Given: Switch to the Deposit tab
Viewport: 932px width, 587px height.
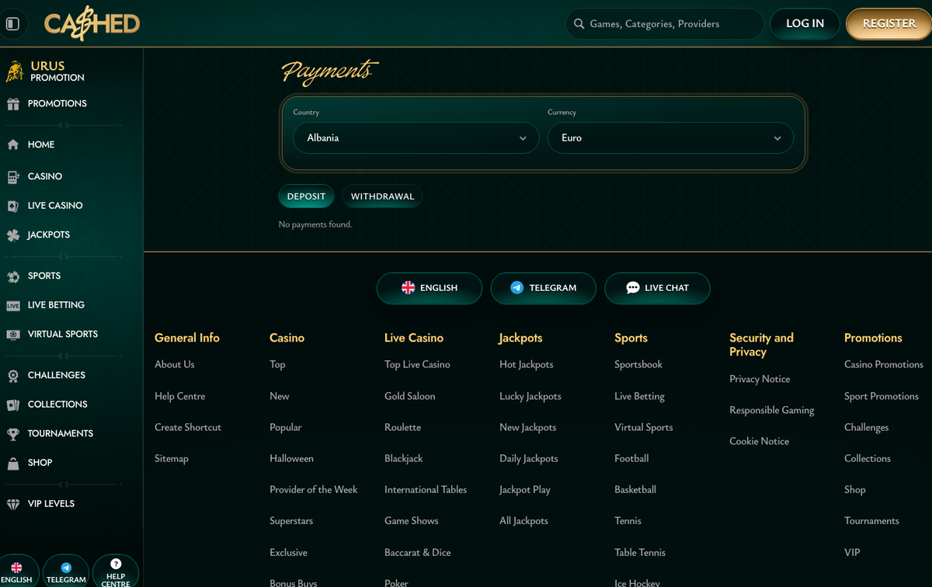Looking at the screenshot, I should pyautogui.click(x=306, y=196).
